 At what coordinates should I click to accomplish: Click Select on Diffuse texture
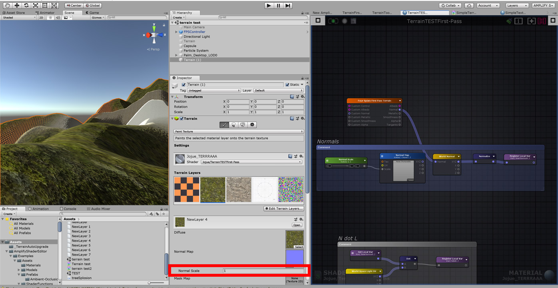(299, 247)
